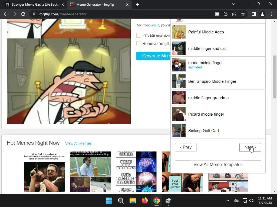
Task: Open the expanding brain spelling meme
Action: point(136,172)
